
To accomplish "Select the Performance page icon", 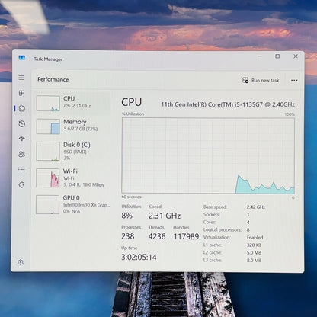I will [22, 108].
